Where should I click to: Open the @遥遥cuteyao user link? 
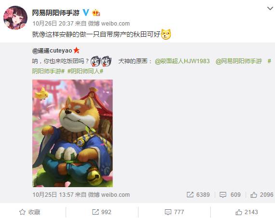[x=52, y=51]
